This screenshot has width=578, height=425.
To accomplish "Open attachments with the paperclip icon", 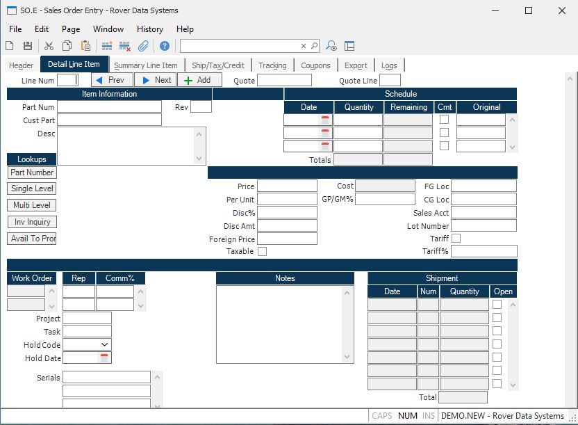I will click(x=143, y=46).
